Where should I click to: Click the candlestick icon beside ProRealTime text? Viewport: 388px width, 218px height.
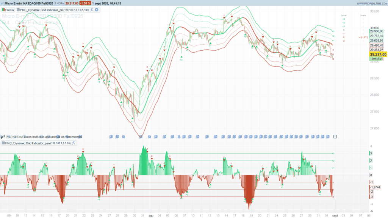[x=3, y=137]
